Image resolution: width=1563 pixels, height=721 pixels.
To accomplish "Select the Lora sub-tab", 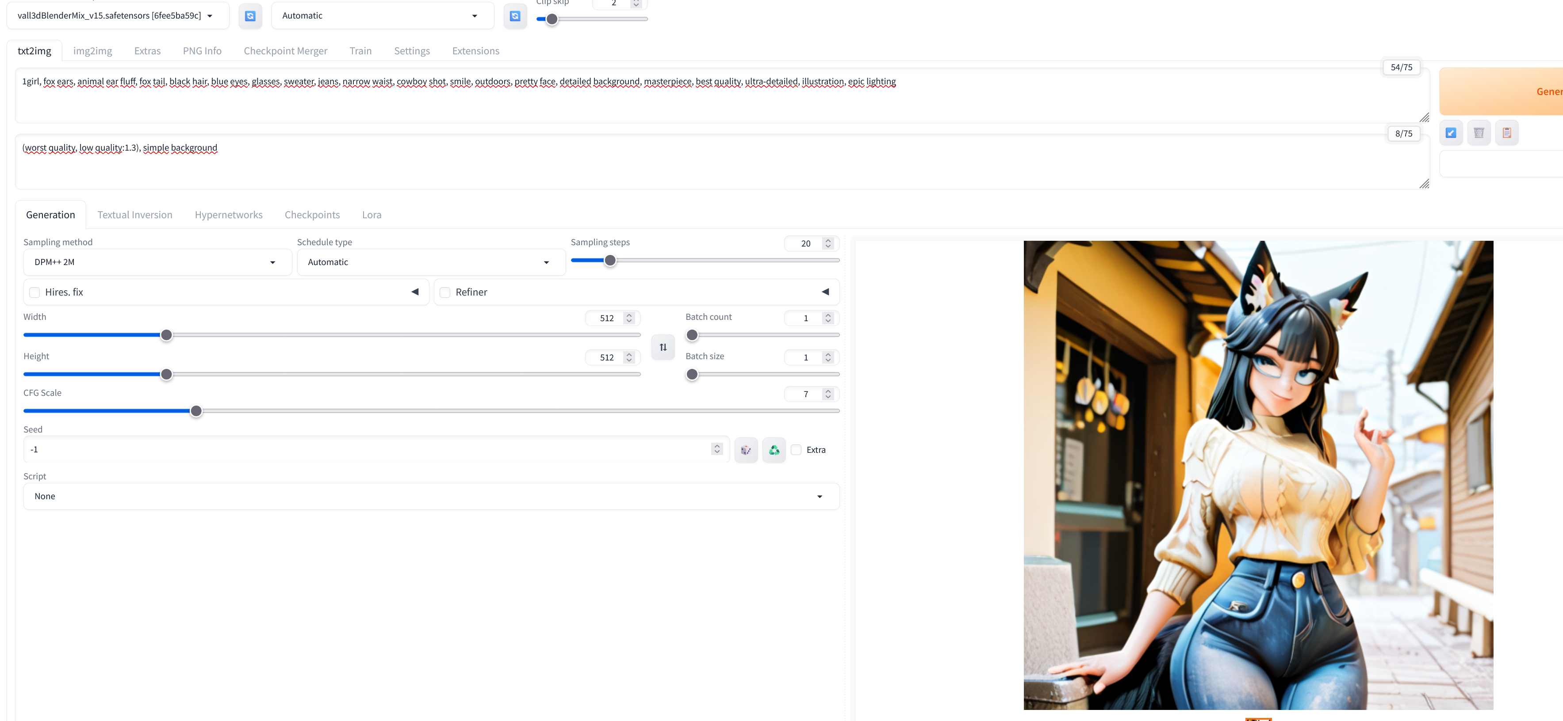I will (372, 214).
